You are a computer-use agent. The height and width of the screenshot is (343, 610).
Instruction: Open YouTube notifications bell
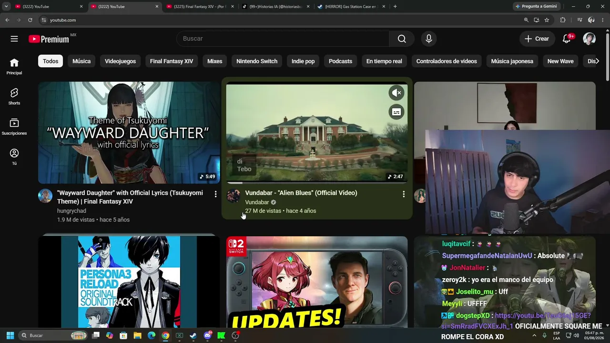(x=567, y=39)
